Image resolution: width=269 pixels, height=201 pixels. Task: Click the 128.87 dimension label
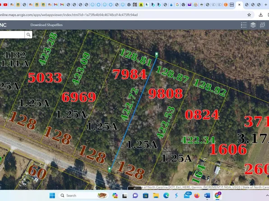(172, 74)
